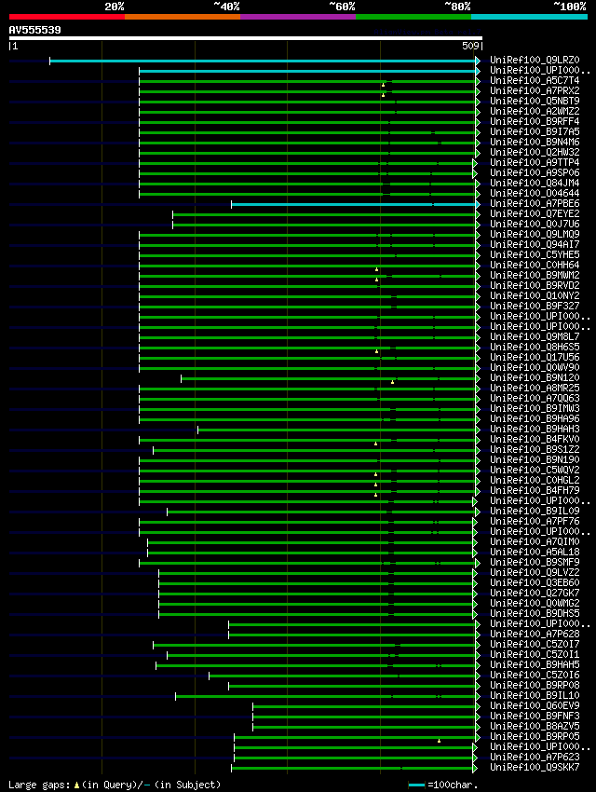Select the UniRef100_B4FH79 label
596x792 pixels.
(x=535, y=491)
